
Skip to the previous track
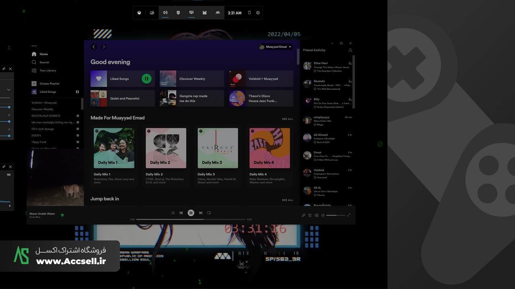point(181,213)
